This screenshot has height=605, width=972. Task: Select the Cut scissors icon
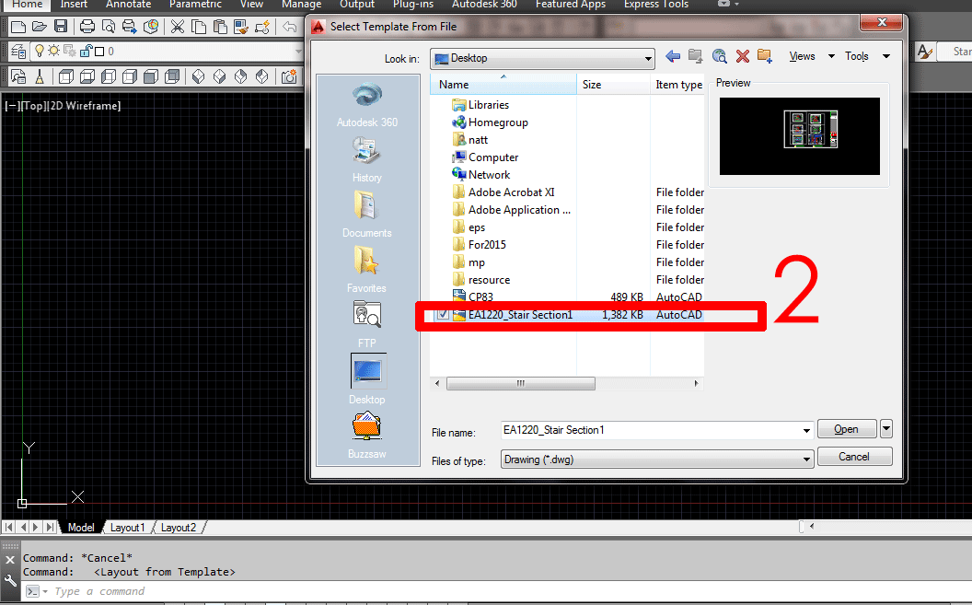click(x=177, y=27)
